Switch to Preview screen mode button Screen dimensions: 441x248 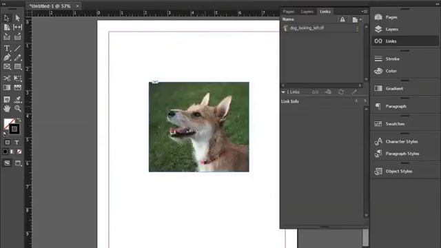click(x=18, y=163)
